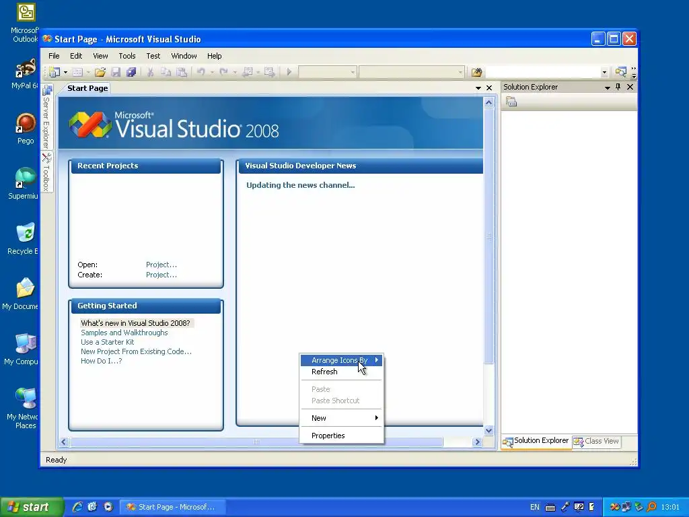Click the Start Page scroll up arrow

[488, 103]
